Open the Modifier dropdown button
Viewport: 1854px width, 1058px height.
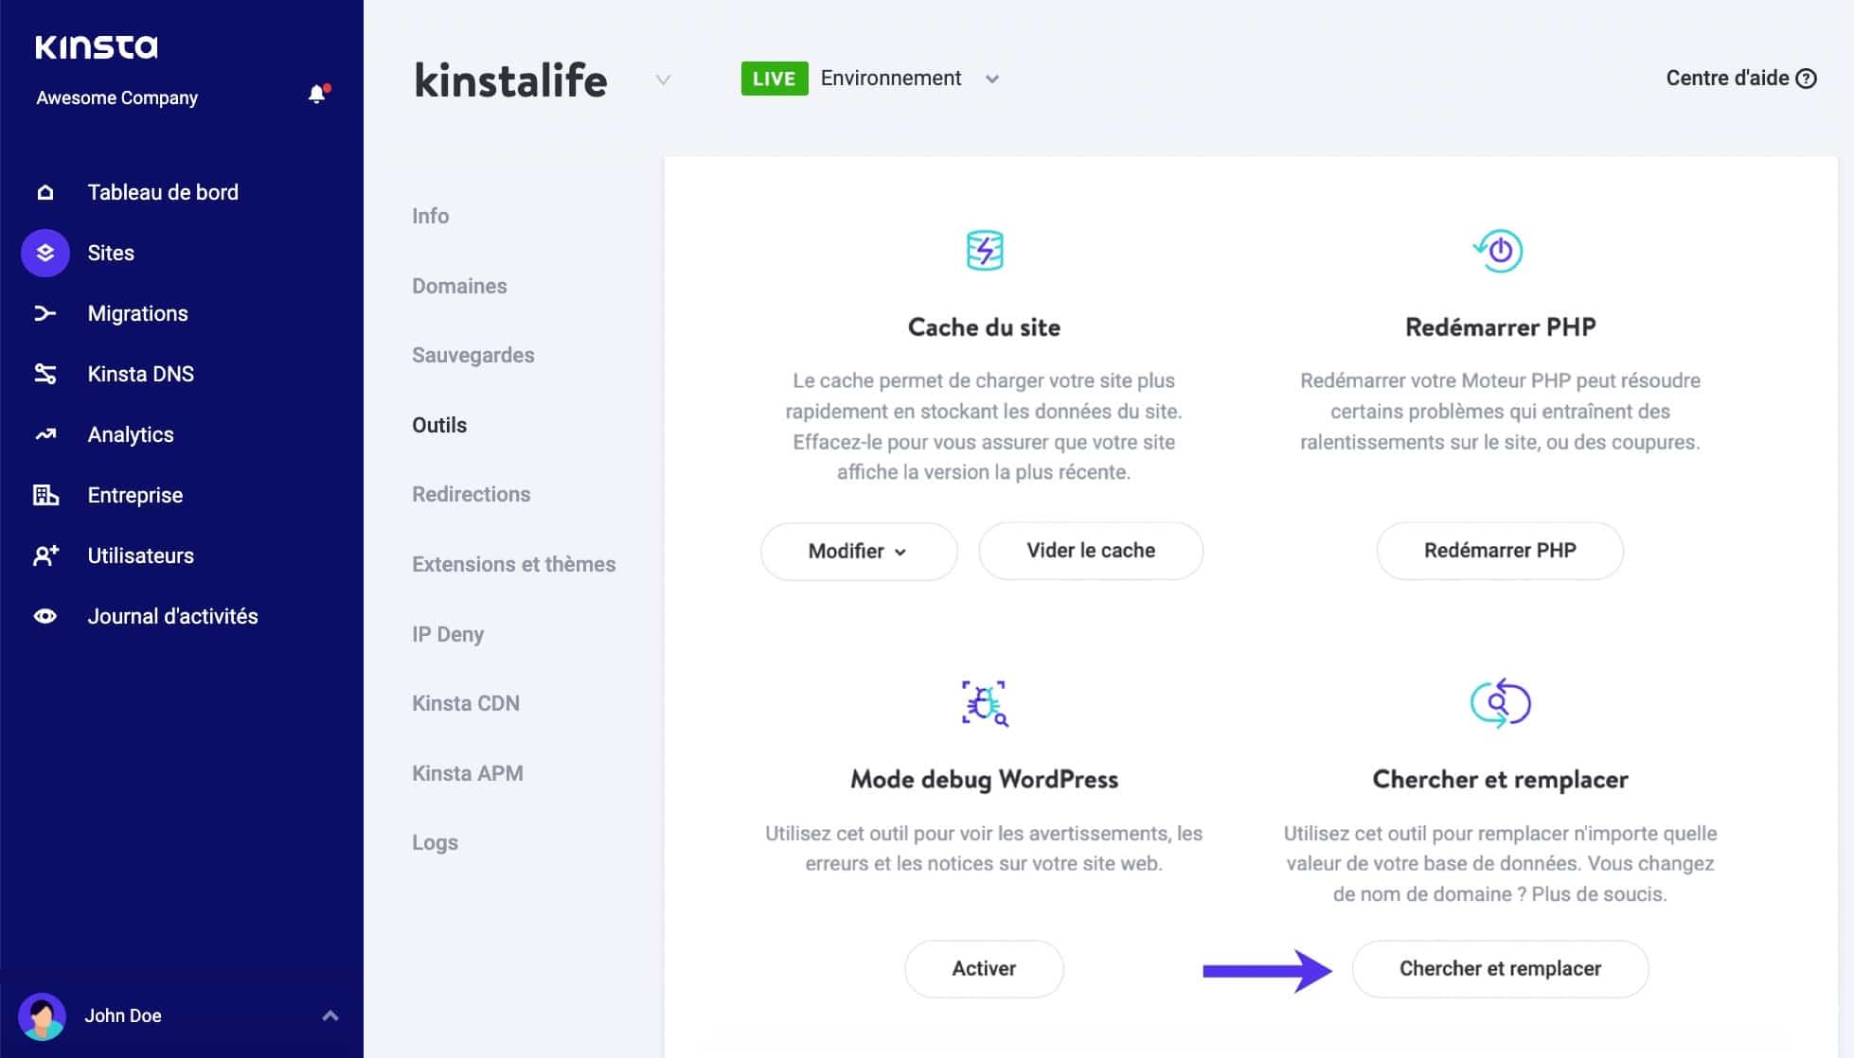(x=858, y=552)
